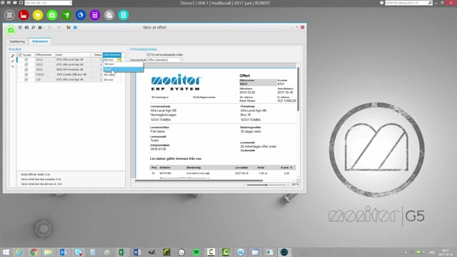
Task: Choose Skrivare from the open dropdown list
Action: (124, 64)
